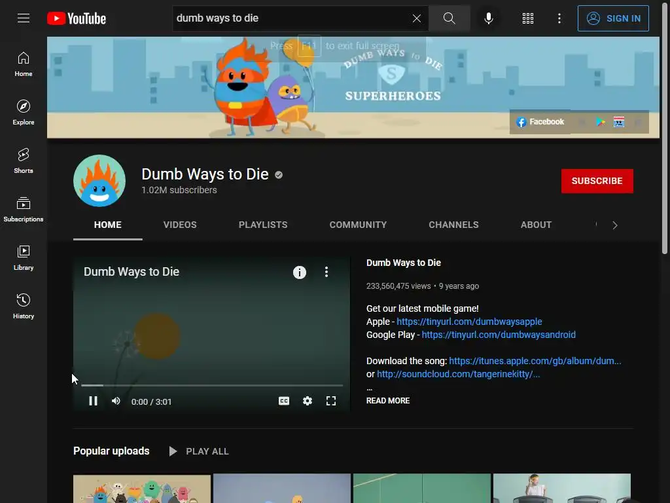Seek on the video progress bar
The width and height of the screenshot is (670, 503).
coord(212,385)
